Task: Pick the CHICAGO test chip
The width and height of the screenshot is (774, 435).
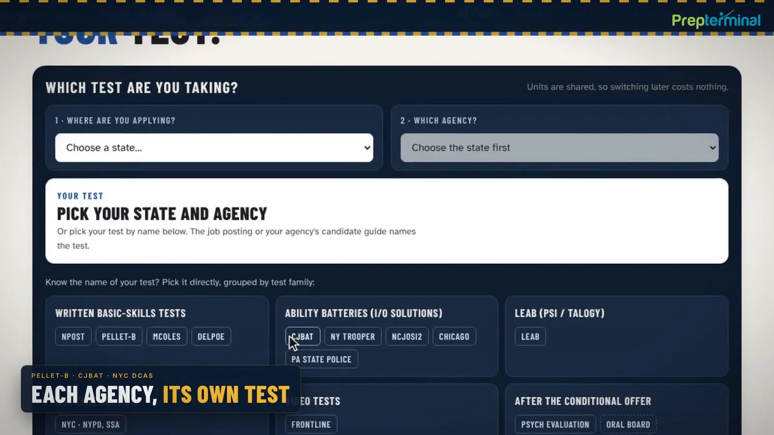Action: click(x=454, y=336)
